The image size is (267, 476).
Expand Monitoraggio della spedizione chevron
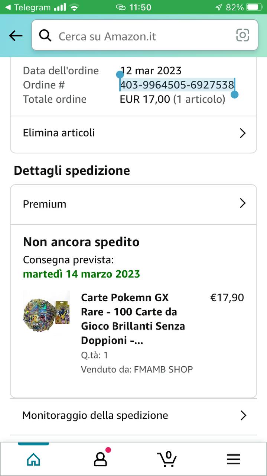(x=243, y=415)
